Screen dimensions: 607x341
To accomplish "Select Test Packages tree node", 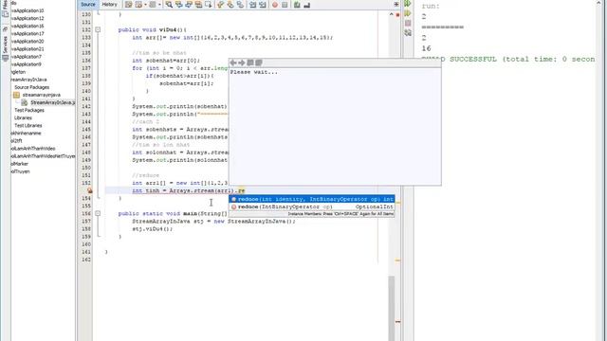I will point(29,110).
